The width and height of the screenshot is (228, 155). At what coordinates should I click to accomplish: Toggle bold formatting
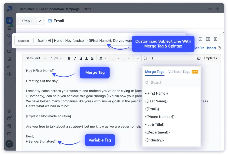69,58
